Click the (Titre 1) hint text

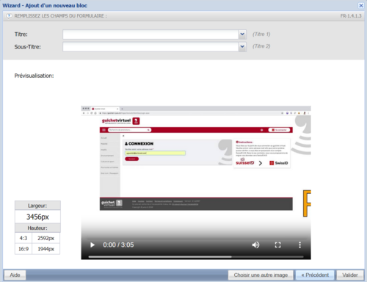pyautogui.click(x=261, y=34)
